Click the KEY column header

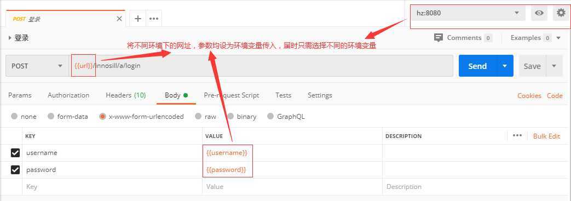coord(30,136)
